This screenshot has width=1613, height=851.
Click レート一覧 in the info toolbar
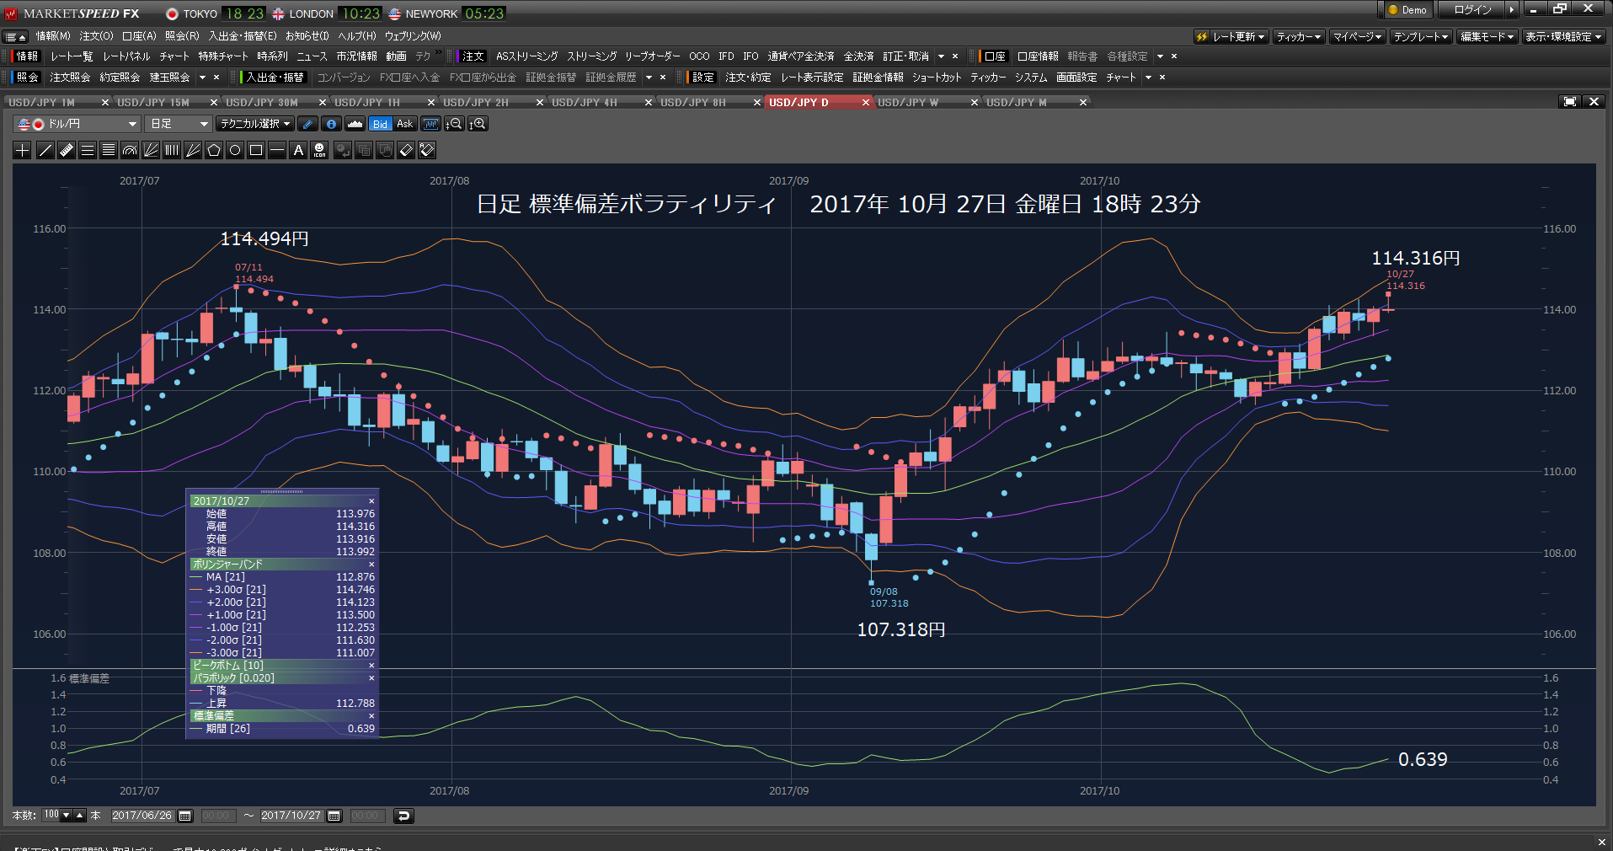click(72, 56)
